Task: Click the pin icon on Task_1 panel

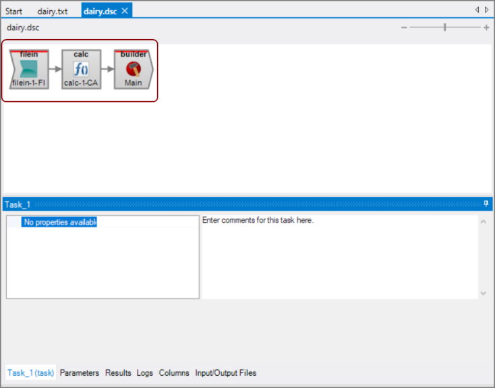Action: (486, 204)
